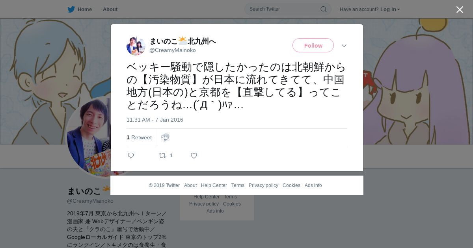The image size is (473, 248).
Task: Go to Home in top navigation
Action: point(84,9)
